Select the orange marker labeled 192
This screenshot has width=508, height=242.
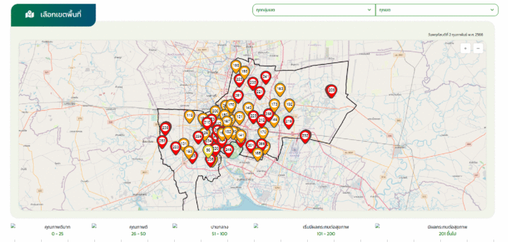point(289,105)
